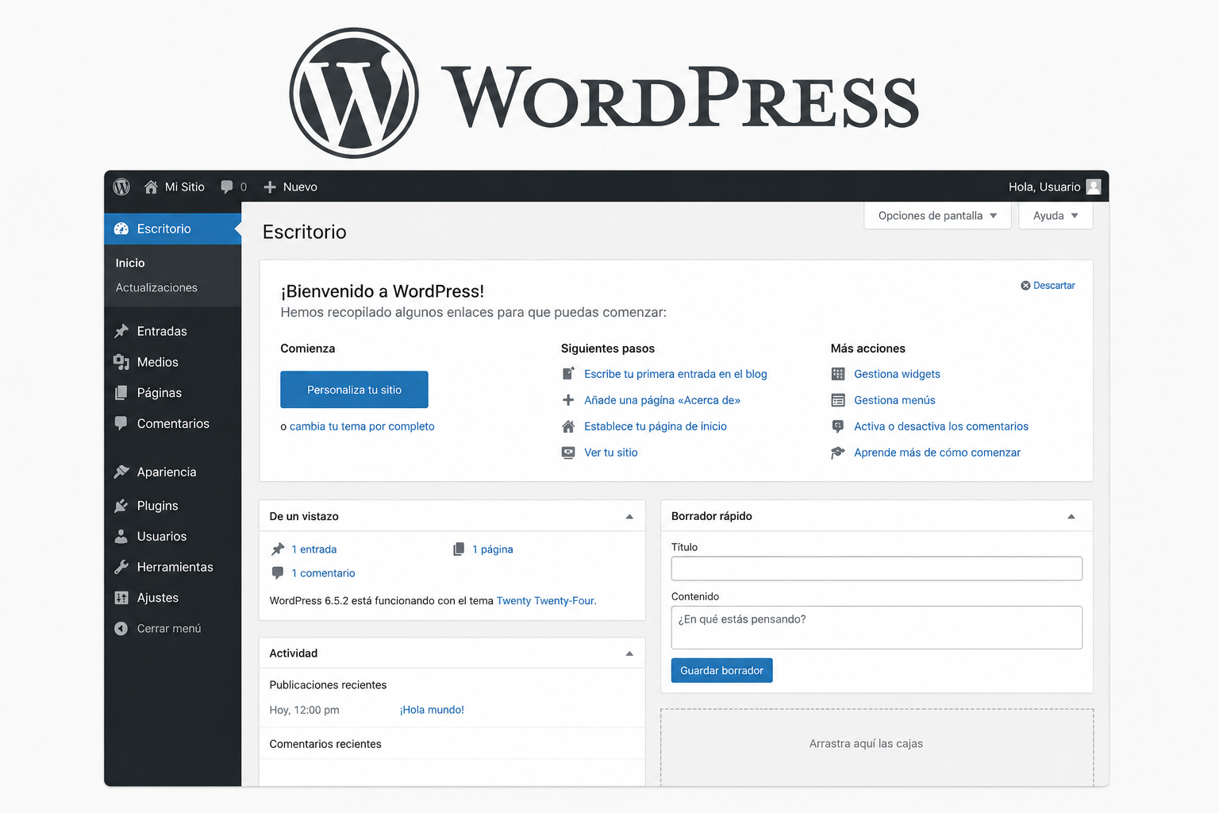Open the comments bubble in admin bar

[x=227, y=187]
